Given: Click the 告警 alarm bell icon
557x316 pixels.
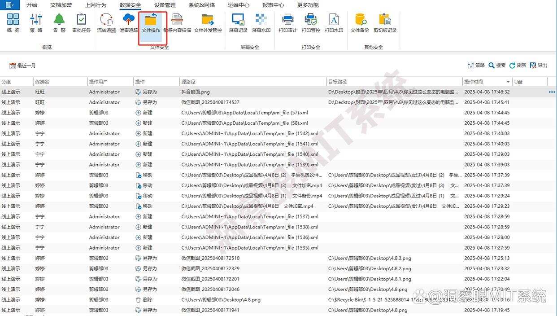Looking at the screenshot, I should [x=59, y=23].
